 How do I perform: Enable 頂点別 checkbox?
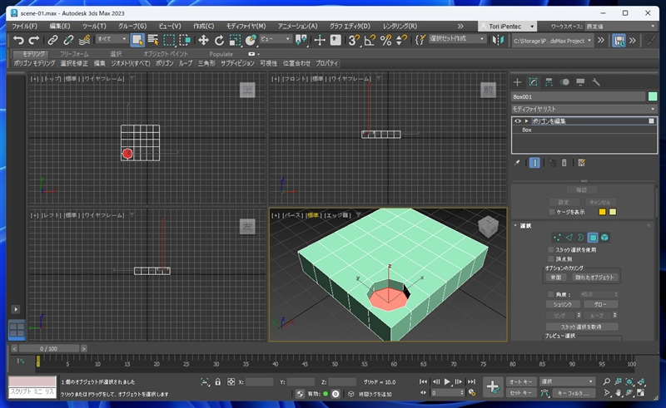click(x=551, y=259)
